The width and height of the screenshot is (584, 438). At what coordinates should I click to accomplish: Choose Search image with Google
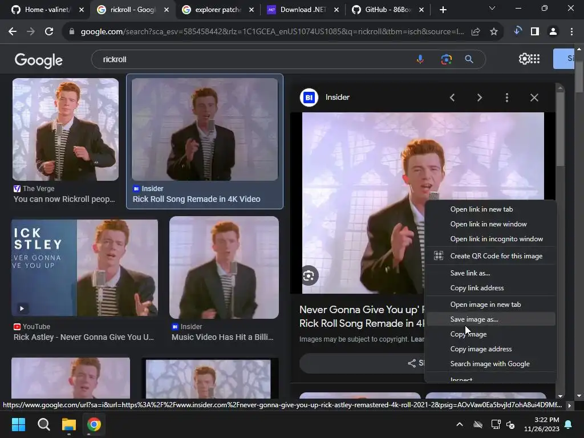490,364
